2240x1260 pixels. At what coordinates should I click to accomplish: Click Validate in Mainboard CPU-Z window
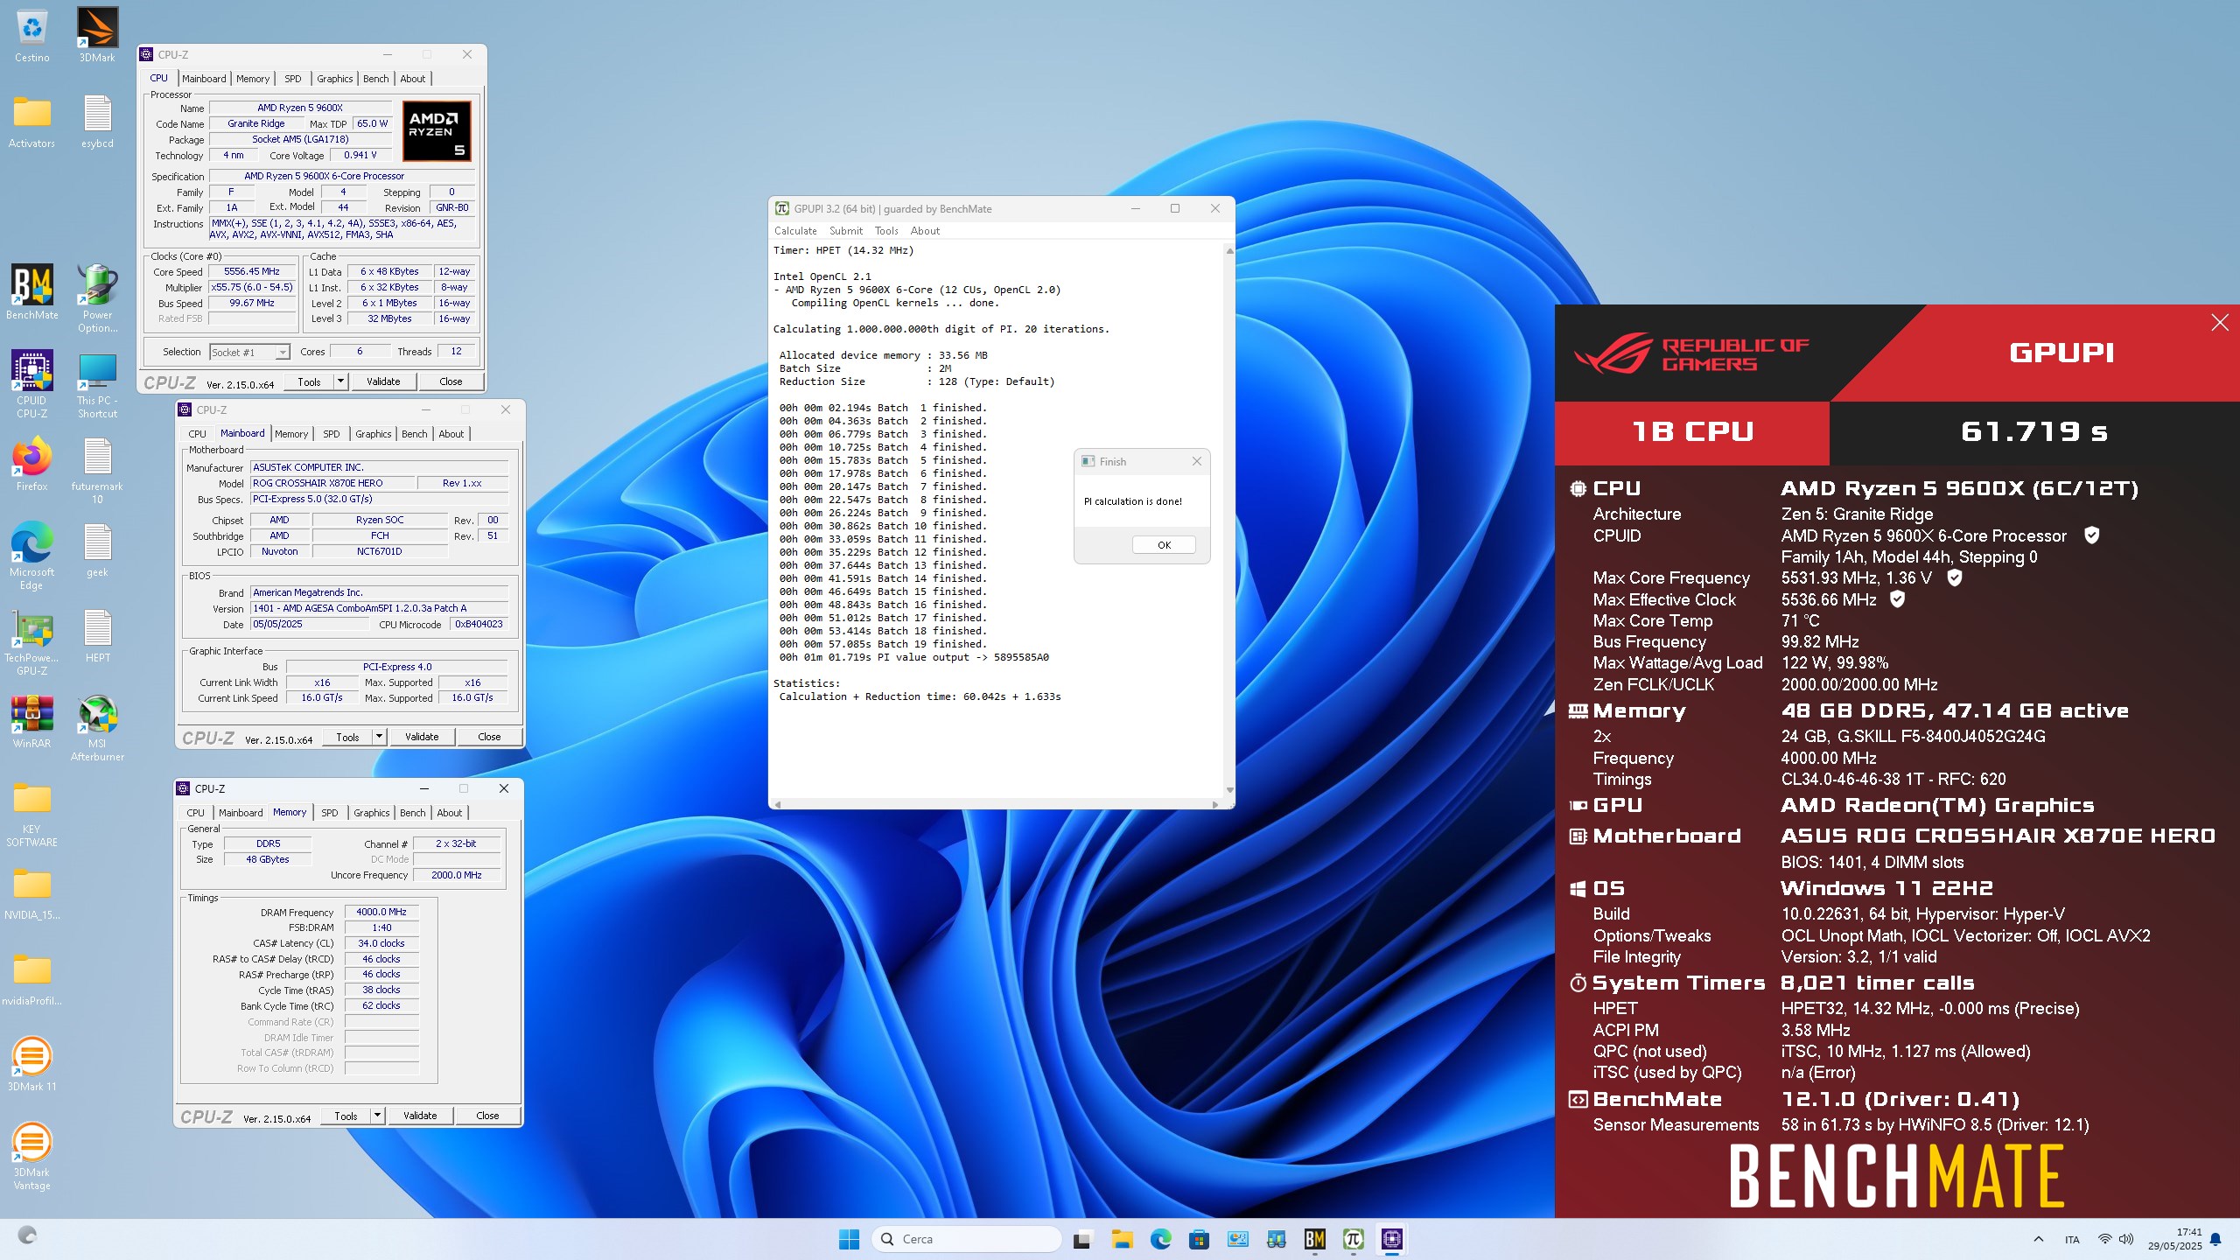[x=422, y=737]
